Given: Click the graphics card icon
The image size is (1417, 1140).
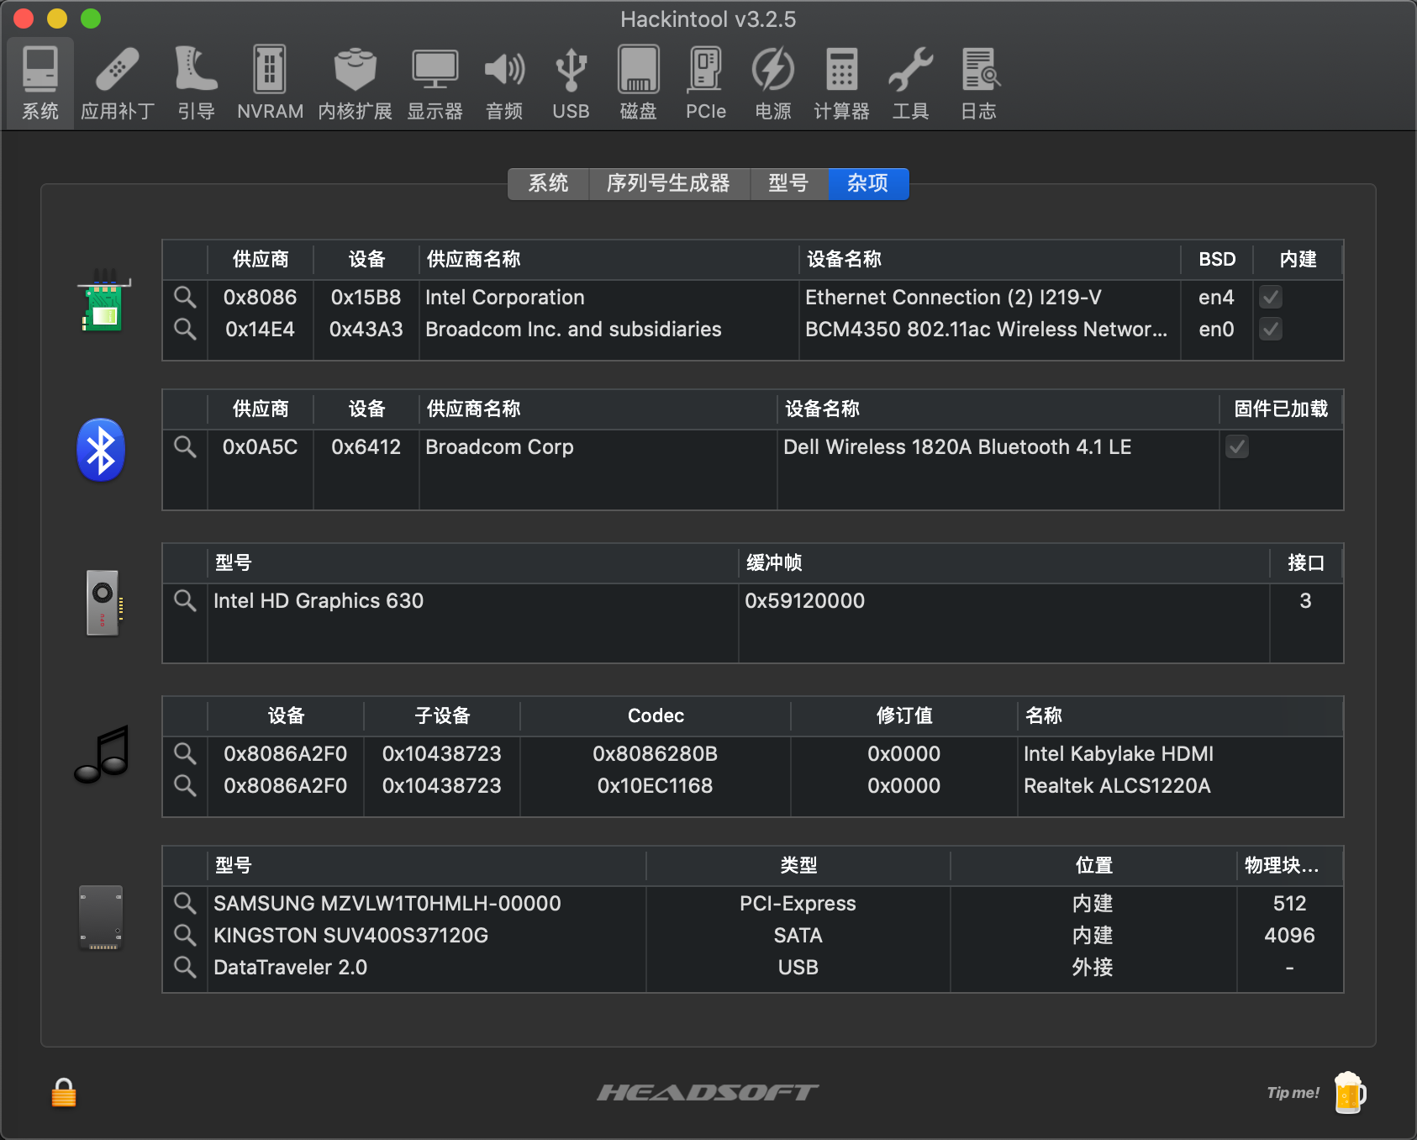Looking at the screenshot, I should click(x=103, y=603).
